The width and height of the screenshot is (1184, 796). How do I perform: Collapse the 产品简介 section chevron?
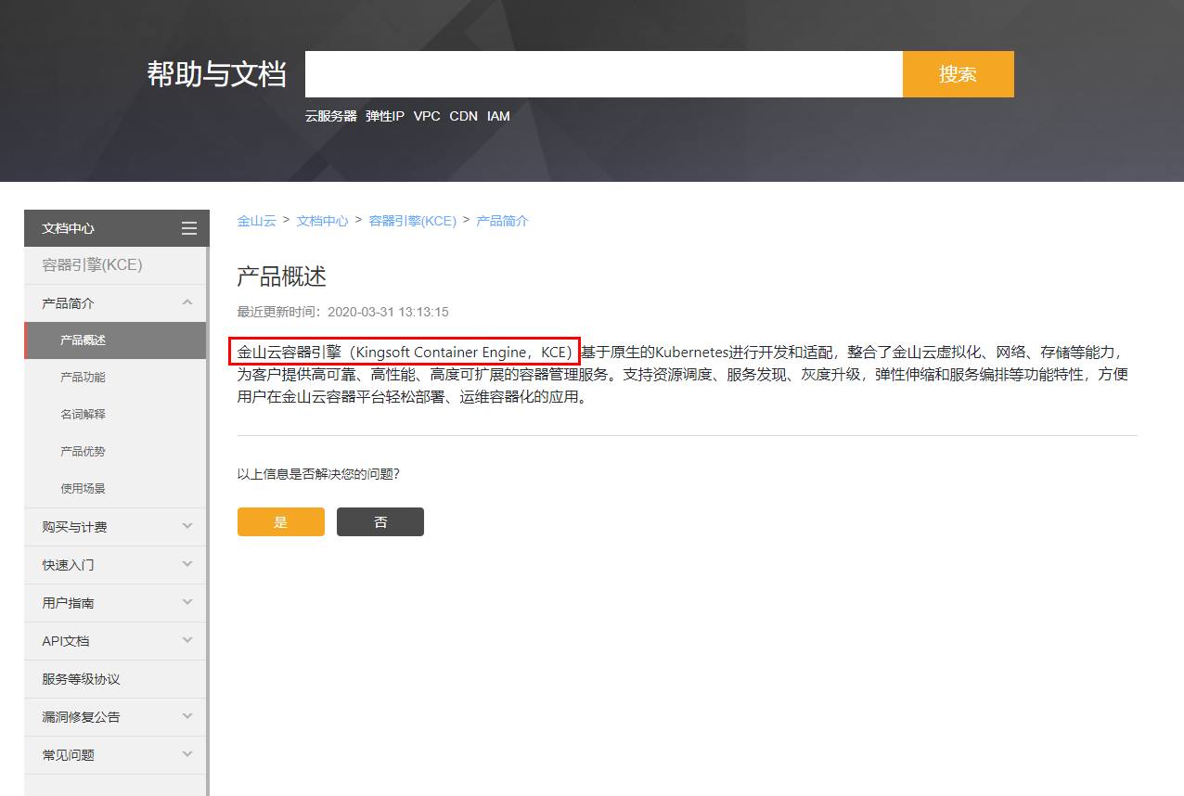click(x=187, y=302)
